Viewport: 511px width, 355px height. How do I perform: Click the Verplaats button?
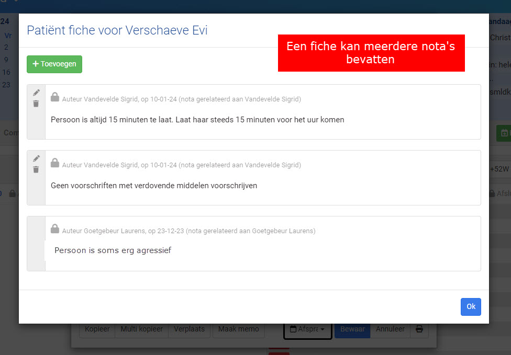(189, 329)
